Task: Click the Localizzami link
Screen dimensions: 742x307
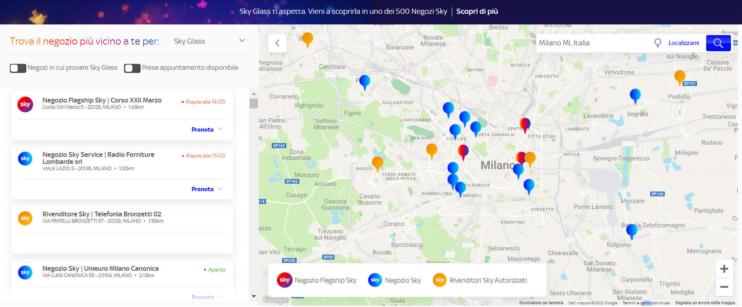Action: (683, 43)
